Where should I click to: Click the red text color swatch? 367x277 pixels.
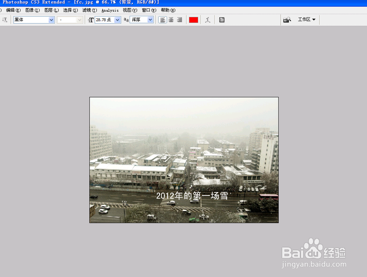pyautogui.click(x=193, y=20)
